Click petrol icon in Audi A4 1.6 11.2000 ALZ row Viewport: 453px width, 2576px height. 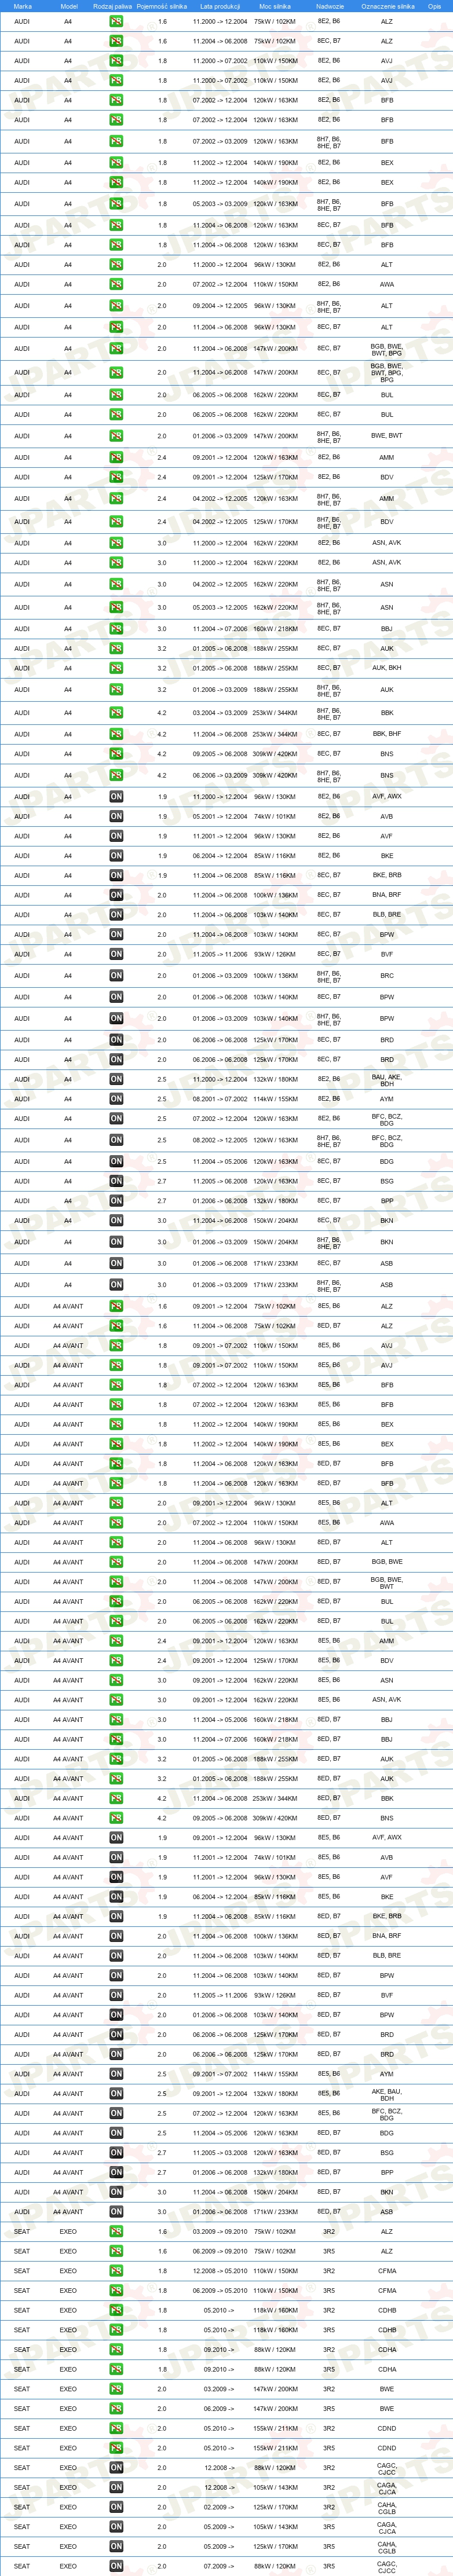click(x=116, y=21)
